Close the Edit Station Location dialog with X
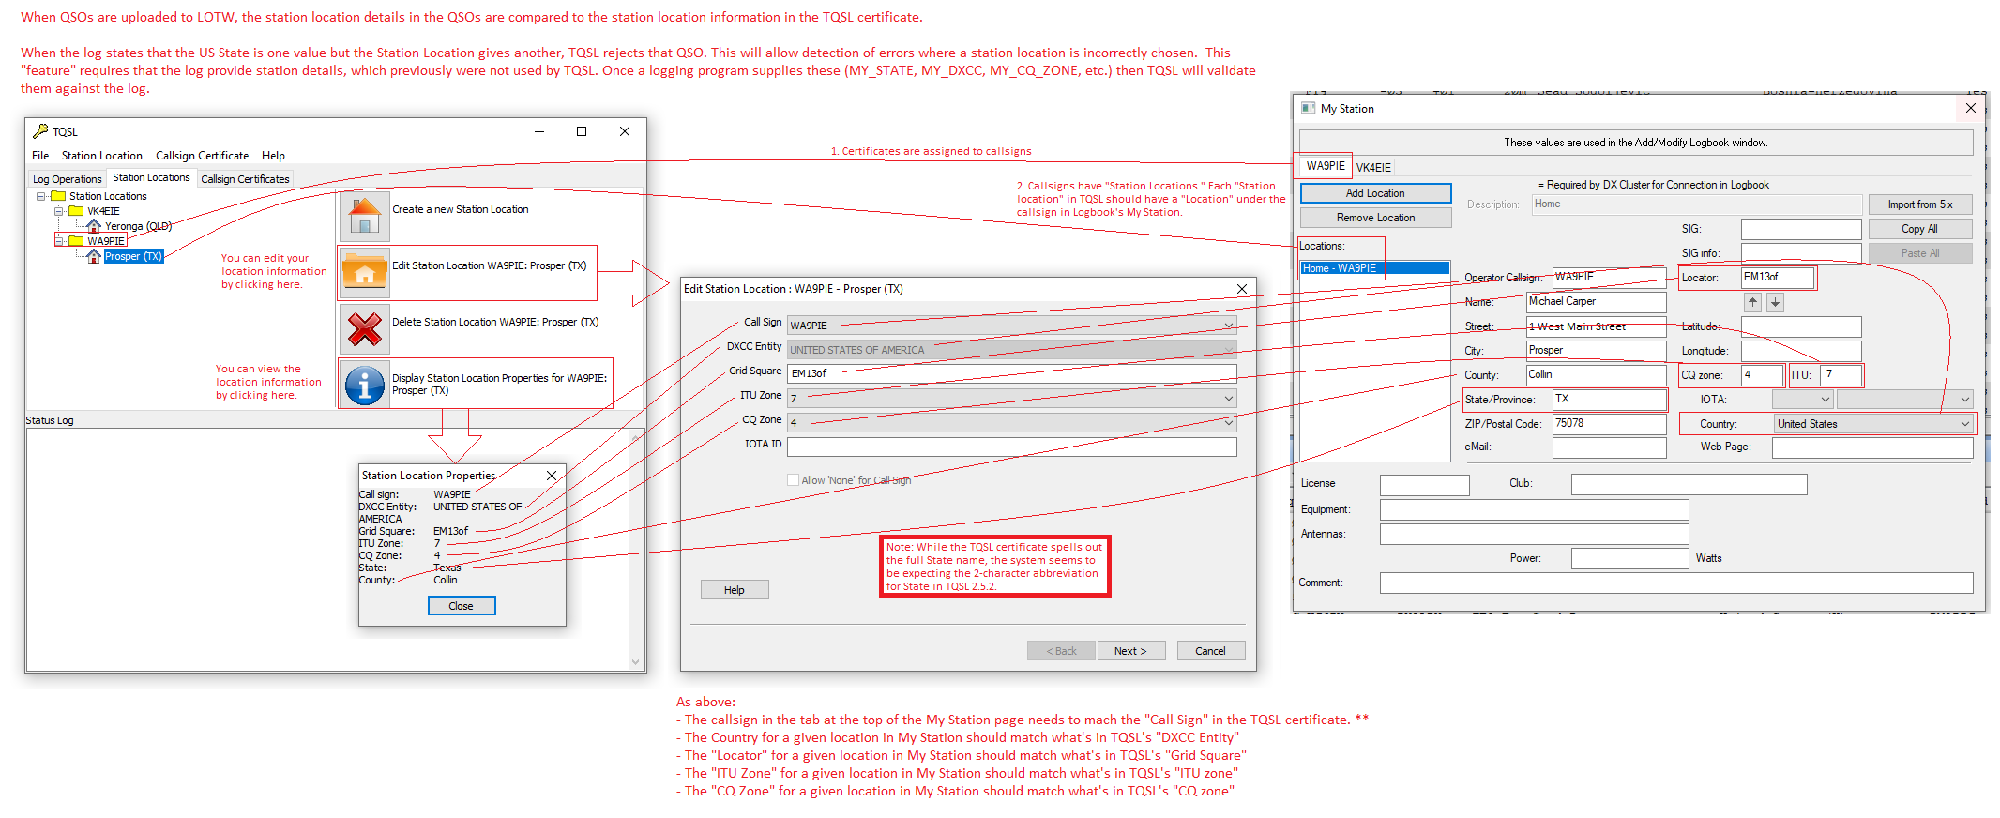Image resolution: width=2000 pixels, height=818 pixels. (x=1242, y=289)
